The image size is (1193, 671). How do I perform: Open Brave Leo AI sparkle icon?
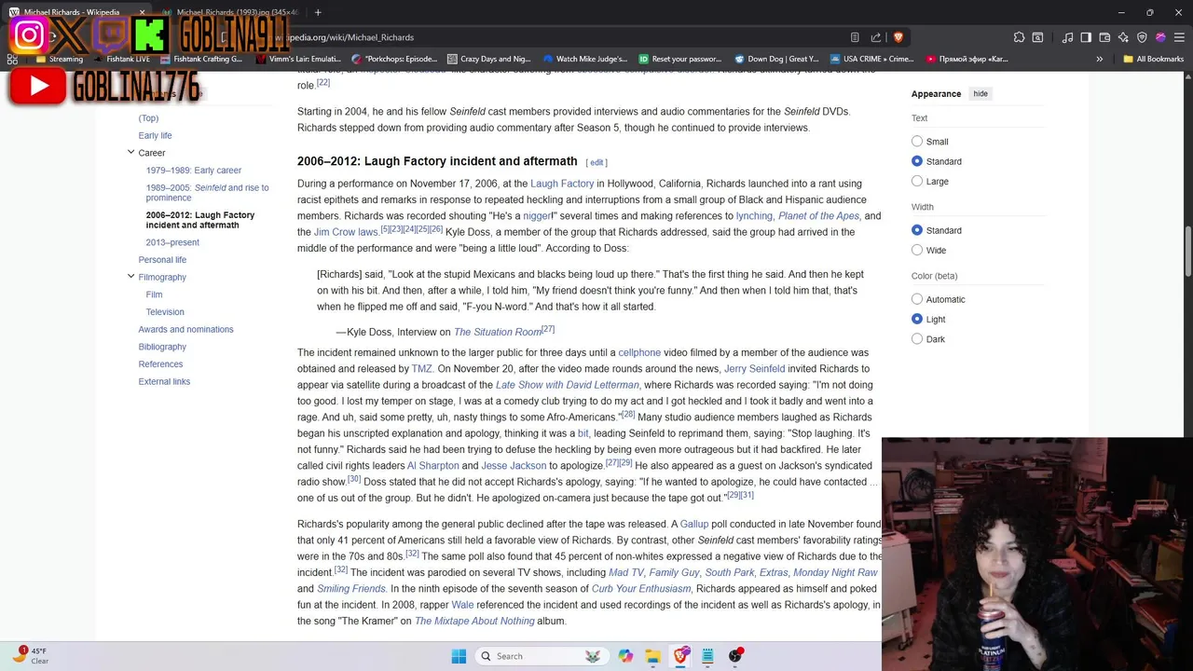point(1123,37)
